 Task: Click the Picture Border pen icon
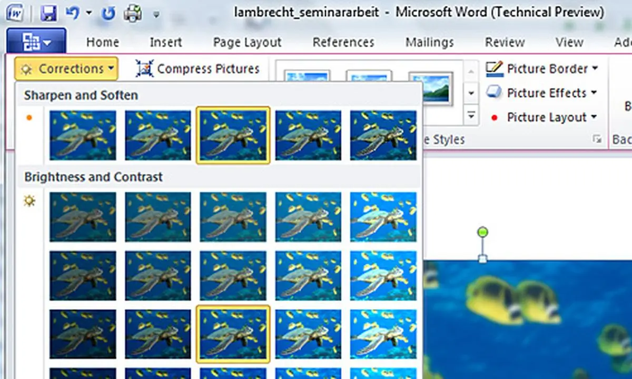pyautogui.click(x=494, y=68)
